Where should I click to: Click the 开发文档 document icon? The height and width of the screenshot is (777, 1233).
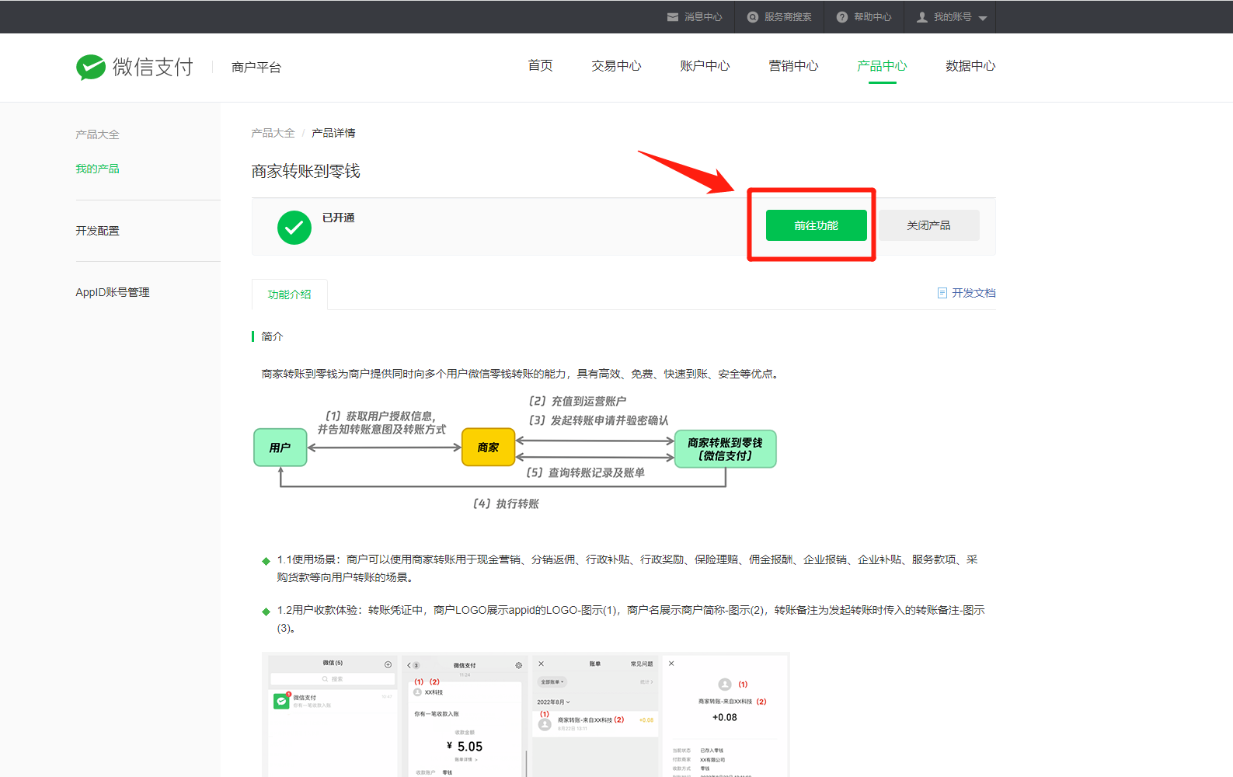(942, 293)
